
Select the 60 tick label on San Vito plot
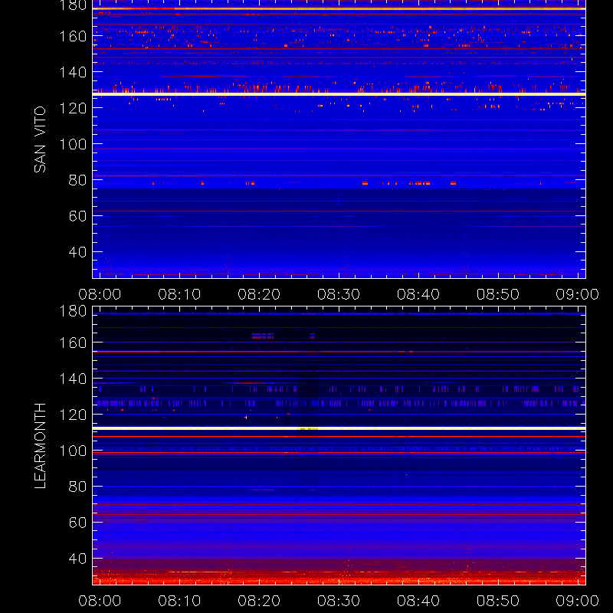click(x=78, y=216)
